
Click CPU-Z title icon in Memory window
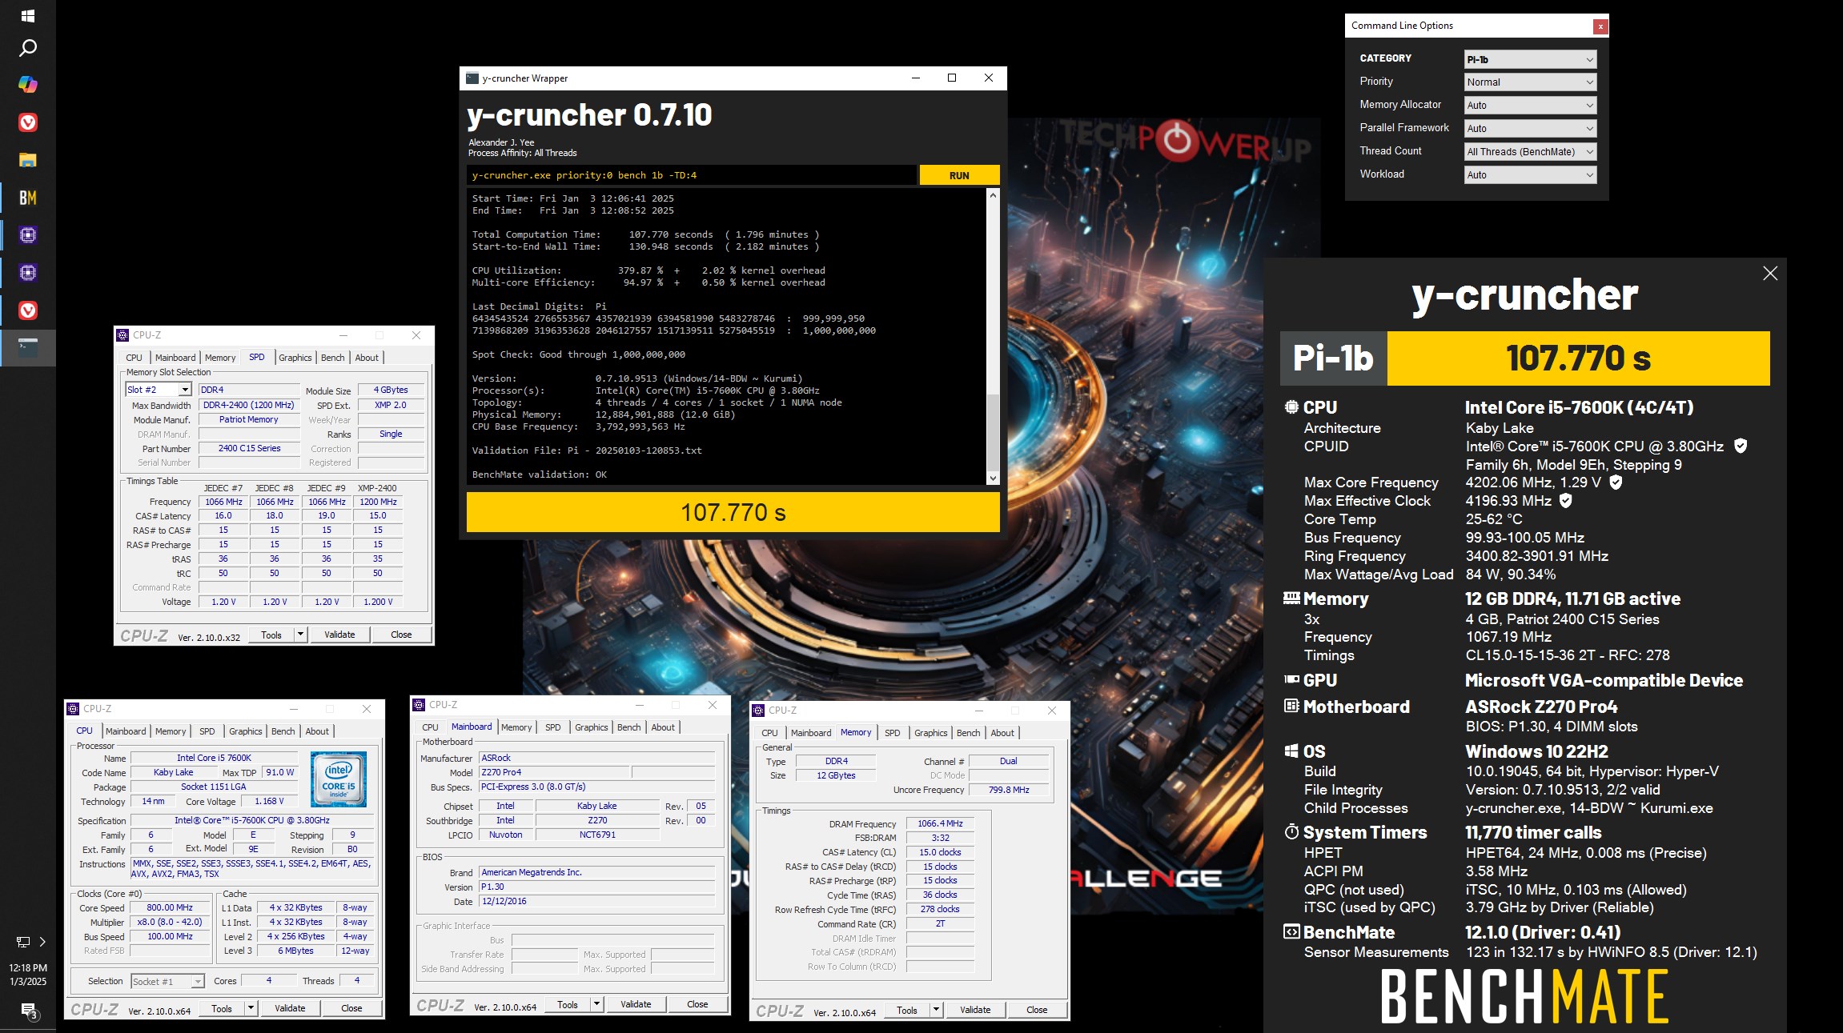point(758,711)
